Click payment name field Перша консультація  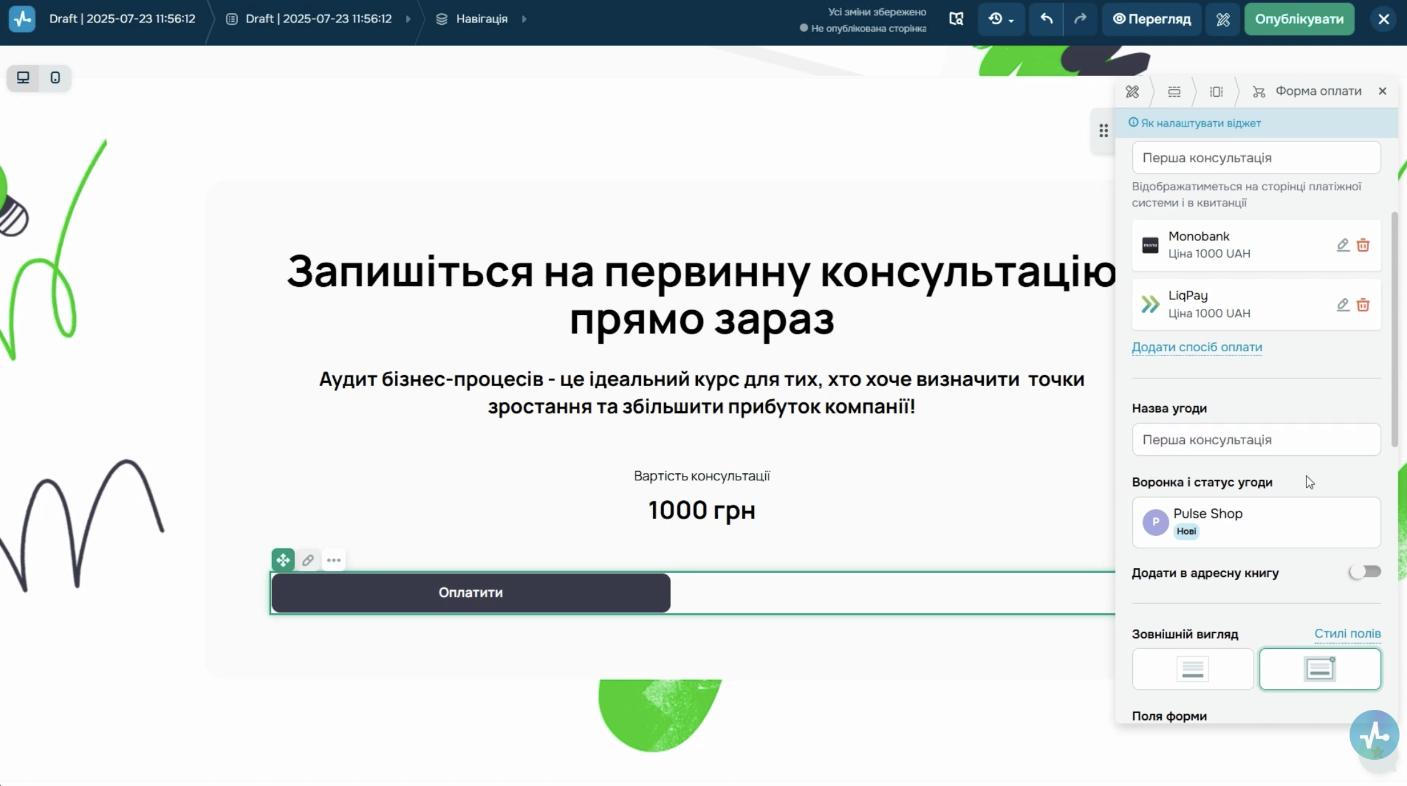[1256, 158]
